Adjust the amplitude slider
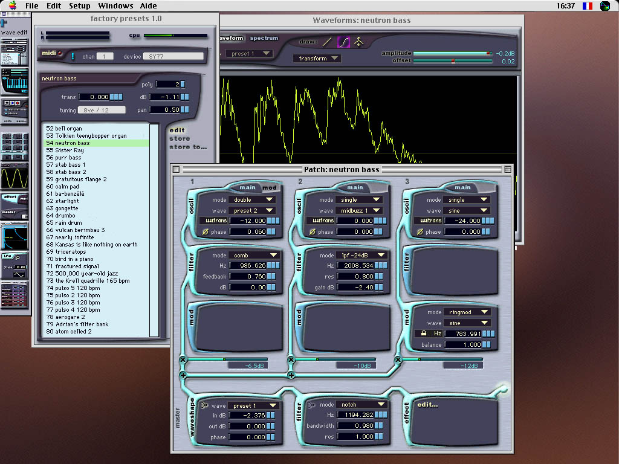The image size is (619, 464). [452, 53]
